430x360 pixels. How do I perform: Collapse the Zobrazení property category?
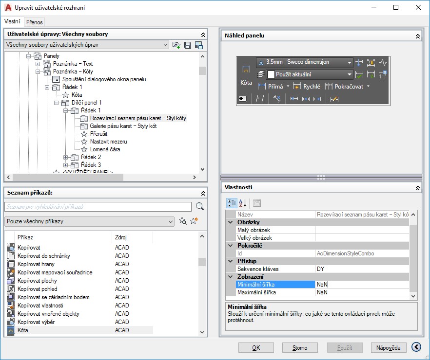(x=231, y=276)
